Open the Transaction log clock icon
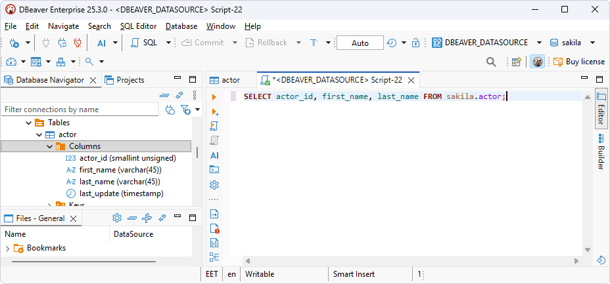 point(392,43)
